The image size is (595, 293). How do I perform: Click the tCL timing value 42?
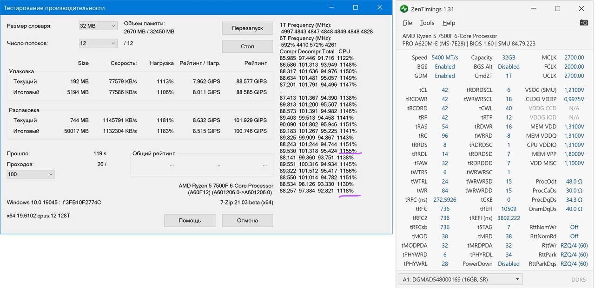point(445,90)
